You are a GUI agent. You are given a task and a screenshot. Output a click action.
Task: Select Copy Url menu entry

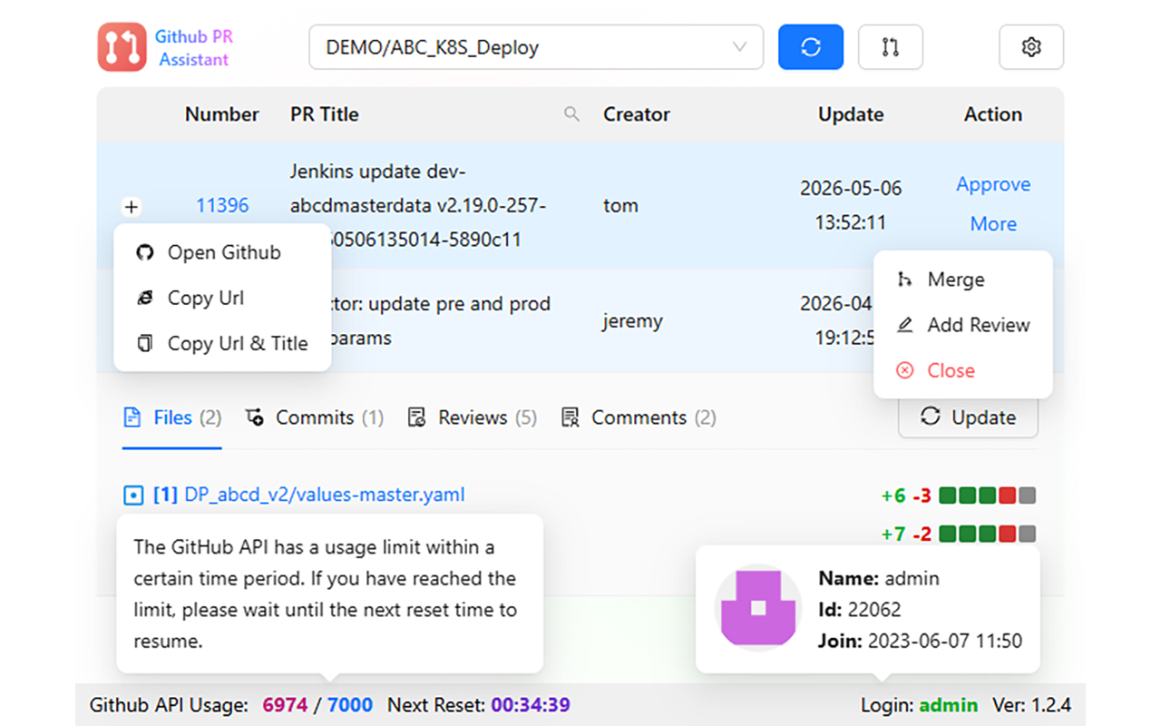pyautogui.click(x=222, y=298)
